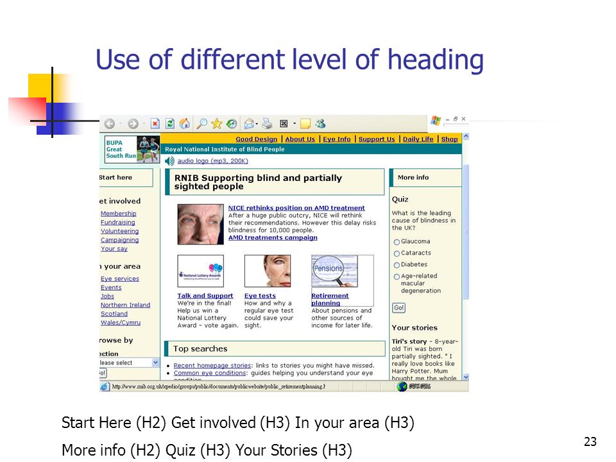Click the browser Forward arrow button

pyautogui.click(x=133, y=124)
